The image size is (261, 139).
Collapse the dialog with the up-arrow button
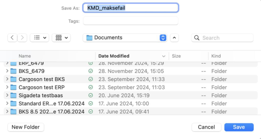click(x=174, y=38)
